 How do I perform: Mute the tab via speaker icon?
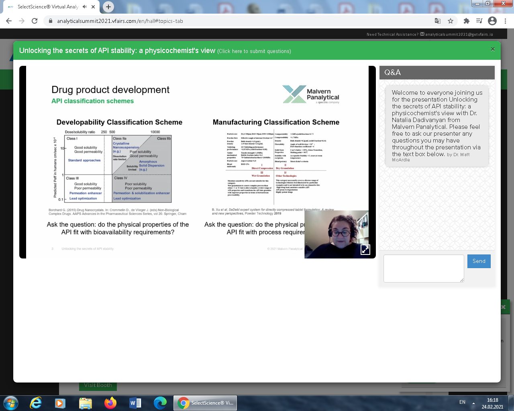[x=85, y=7]
